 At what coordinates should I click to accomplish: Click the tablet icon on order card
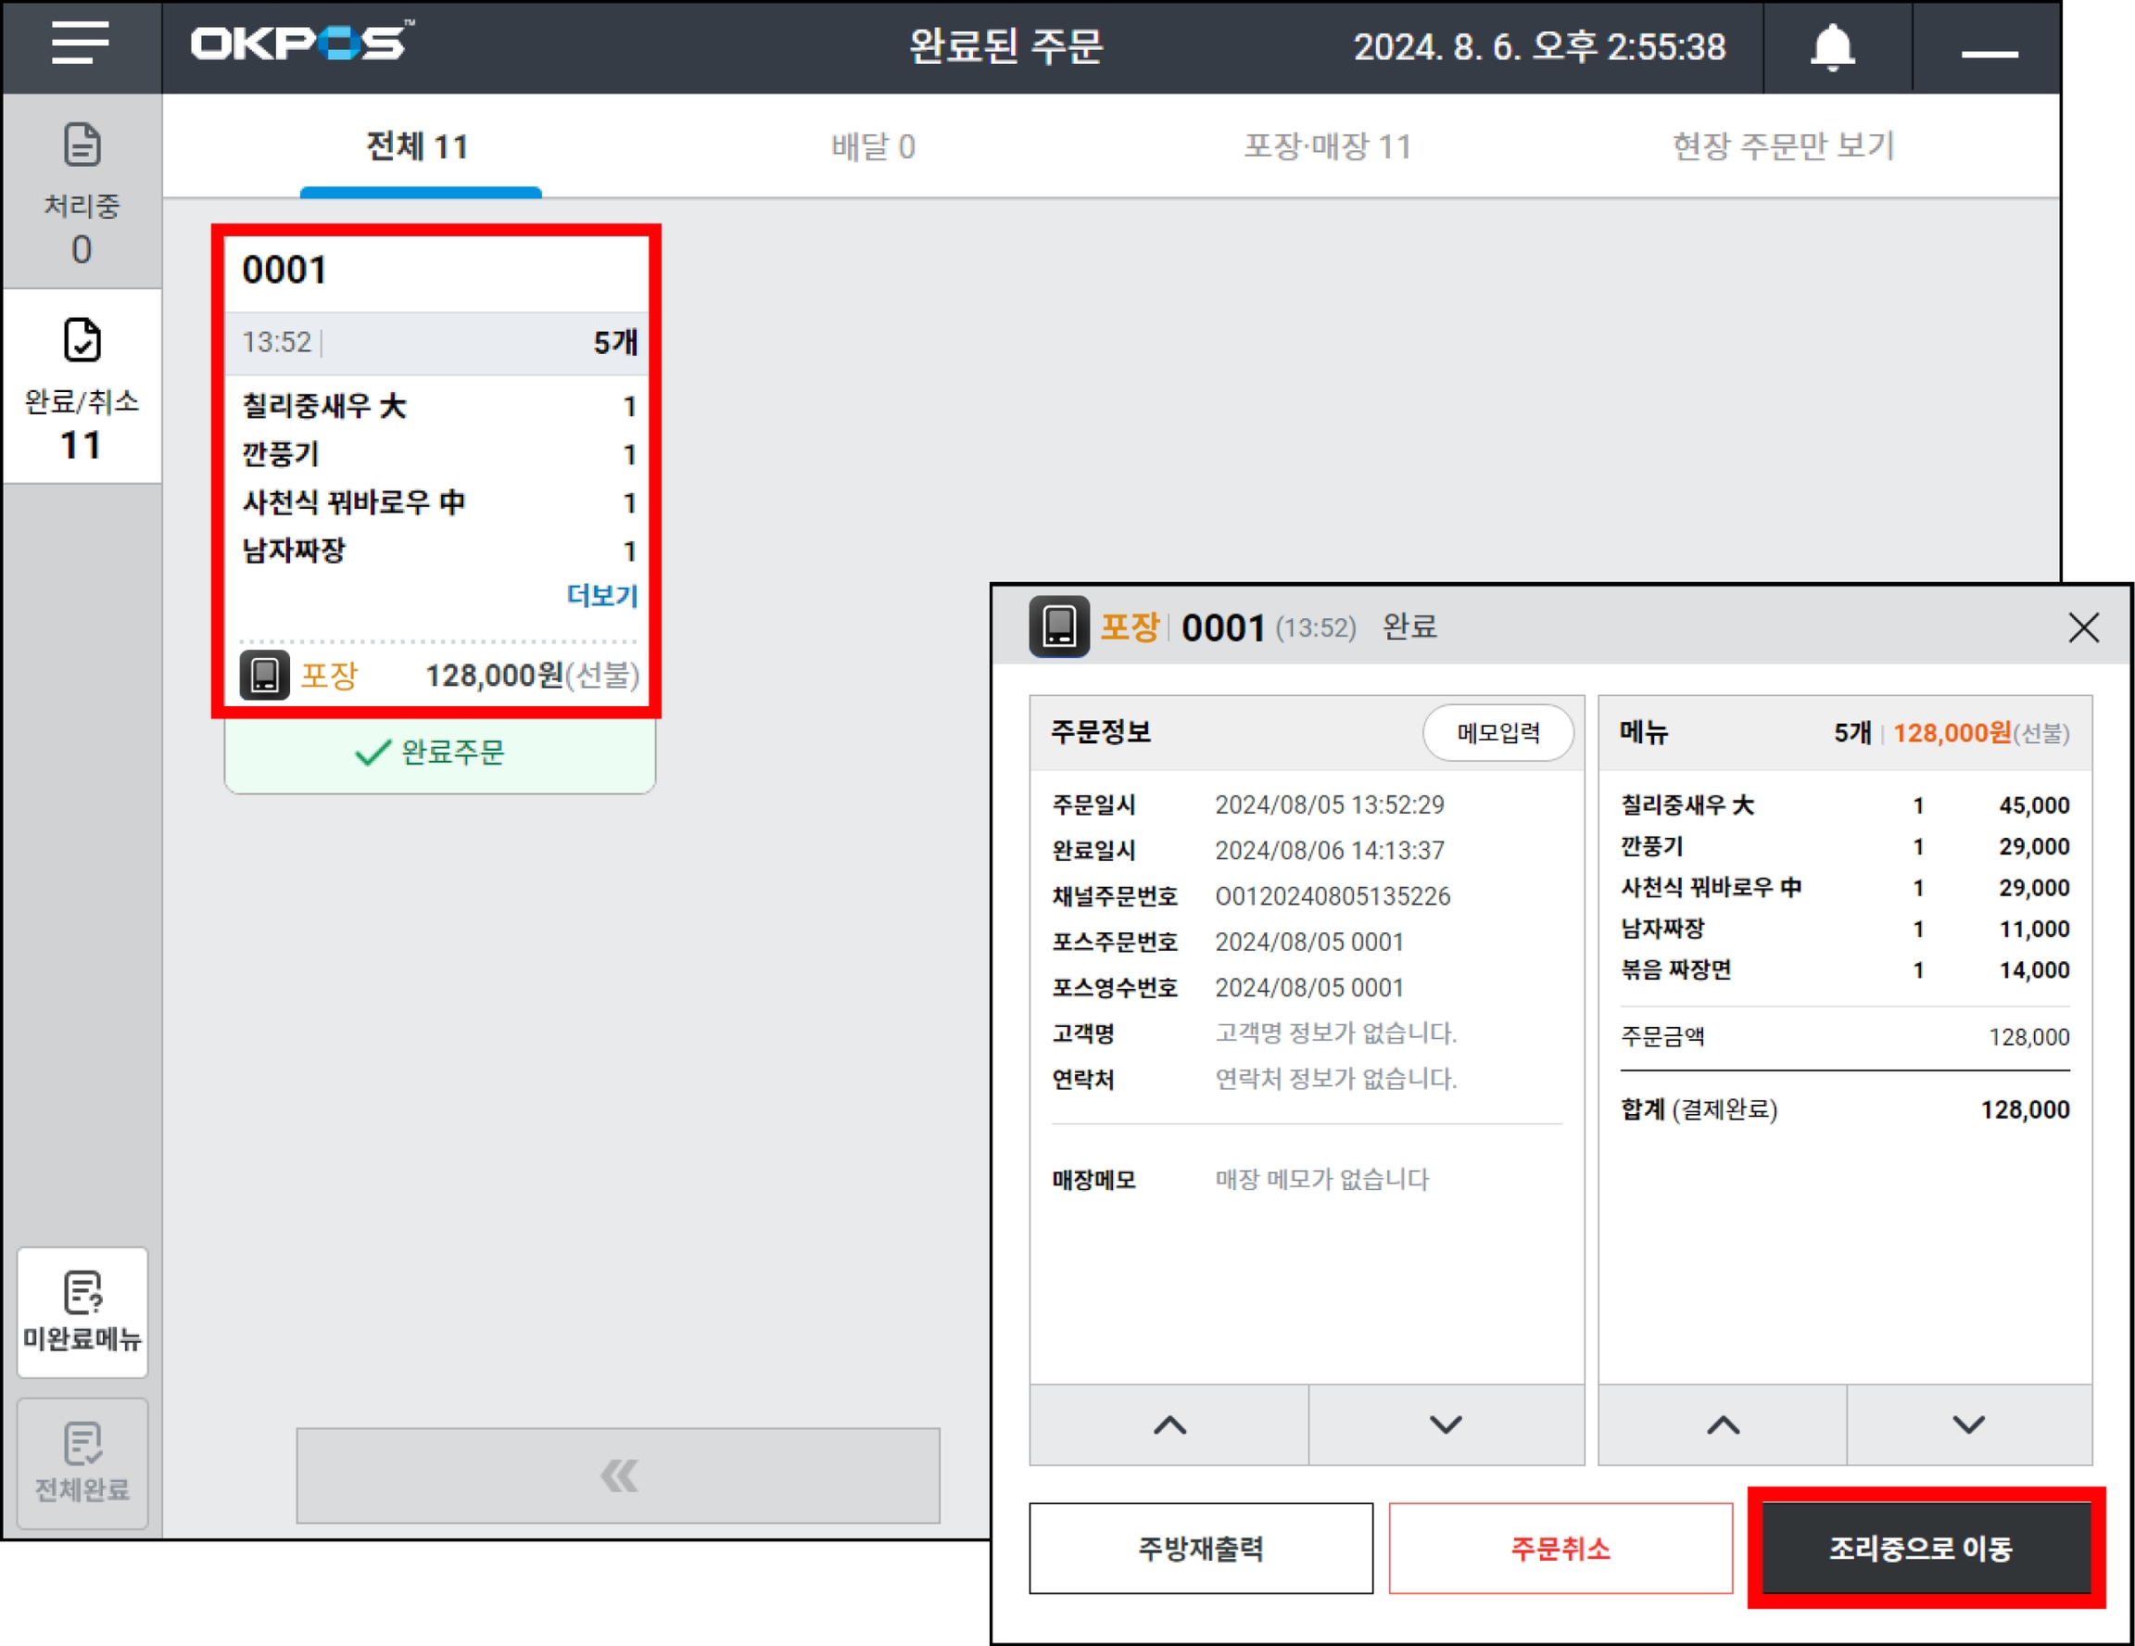click(264, 676)
